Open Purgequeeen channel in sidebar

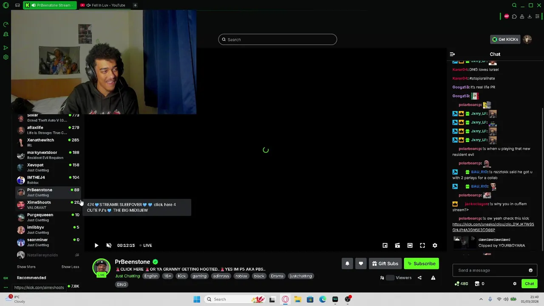48,217
